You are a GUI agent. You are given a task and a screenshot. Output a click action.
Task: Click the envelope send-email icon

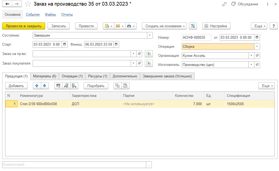(120, 26)
